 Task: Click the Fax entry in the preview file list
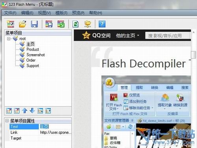pyautogui.click(x=107, y=133)
